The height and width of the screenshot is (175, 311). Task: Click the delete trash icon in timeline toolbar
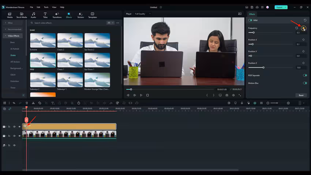pos(27,103)
